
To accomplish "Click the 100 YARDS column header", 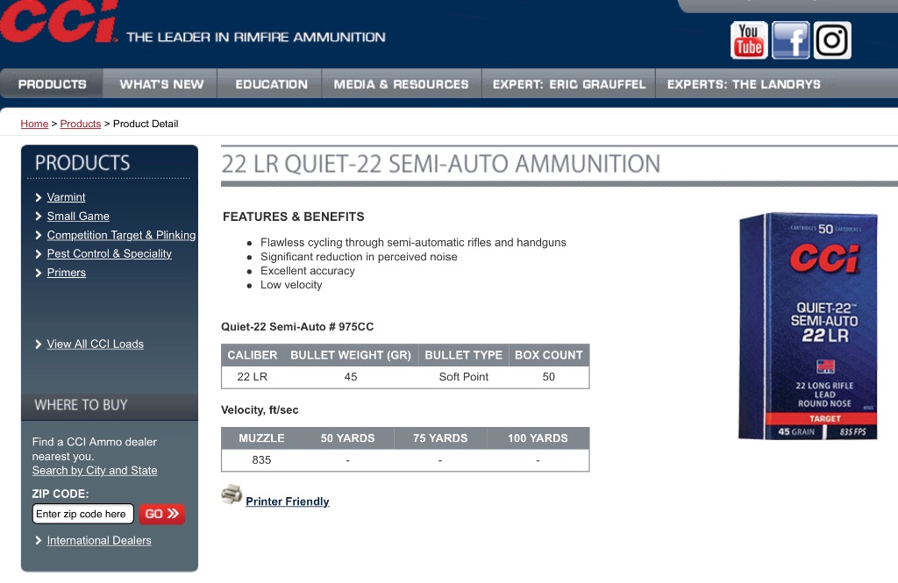I will pyautogui.click(x=538, y=438).
